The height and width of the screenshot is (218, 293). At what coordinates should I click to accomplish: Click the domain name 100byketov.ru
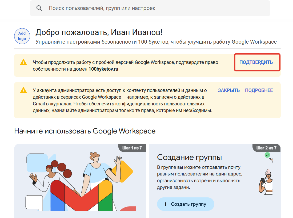[103, 69]
